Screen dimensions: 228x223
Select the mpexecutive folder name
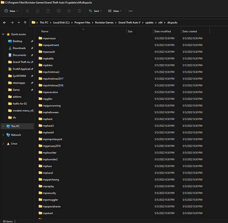tap(51, 92)
